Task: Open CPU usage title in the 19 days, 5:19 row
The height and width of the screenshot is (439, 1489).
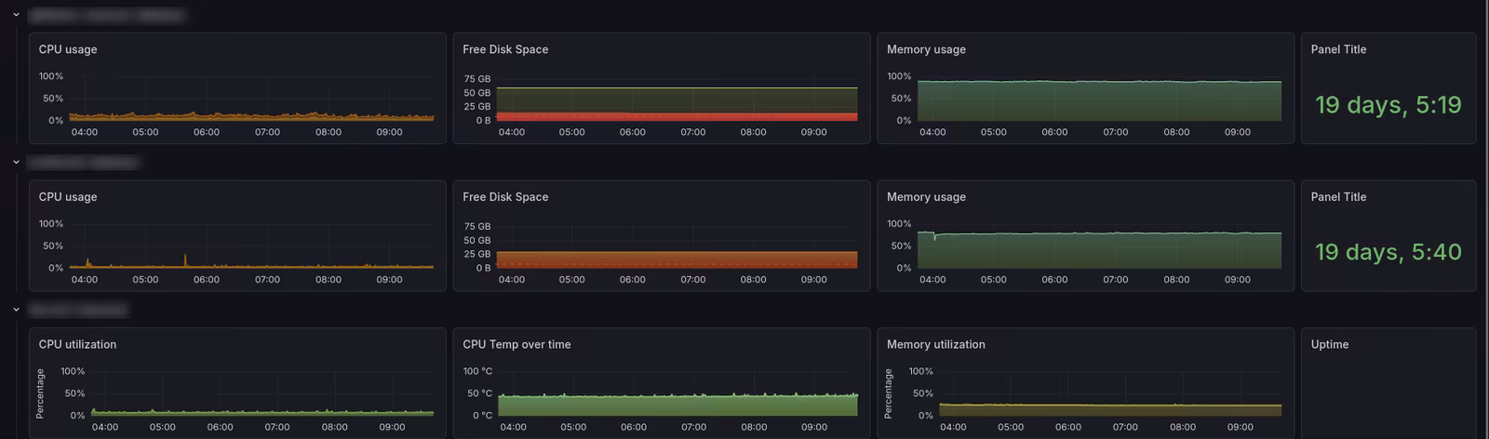Action: (x=68, y=49)
